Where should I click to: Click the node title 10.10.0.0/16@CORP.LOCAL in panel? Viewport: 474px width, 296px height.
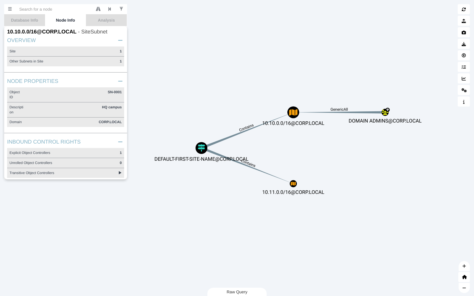42,32
